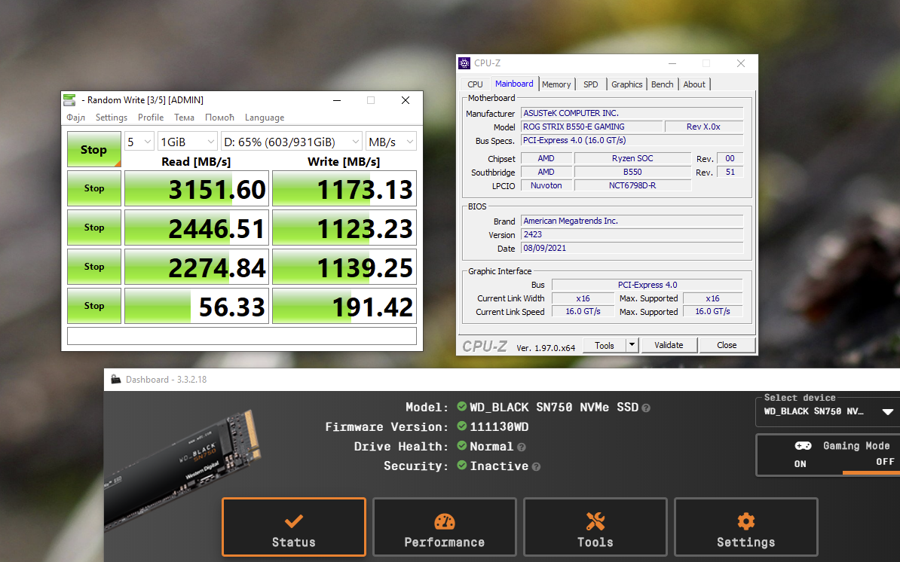This screenshot has height=562, width=900.
Task: Click the ASUSTeK COMPUTER INC. manufacturer field
Action: click(x=632, y=113)
